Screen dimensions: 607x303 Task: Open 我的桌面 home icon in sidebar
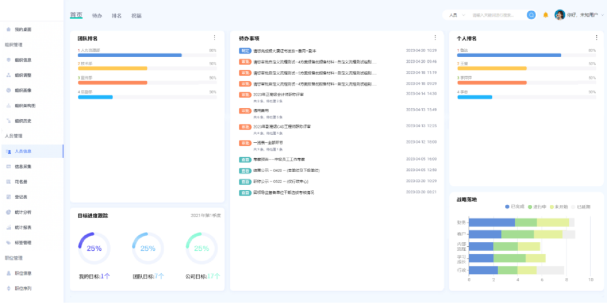point(8,29)
